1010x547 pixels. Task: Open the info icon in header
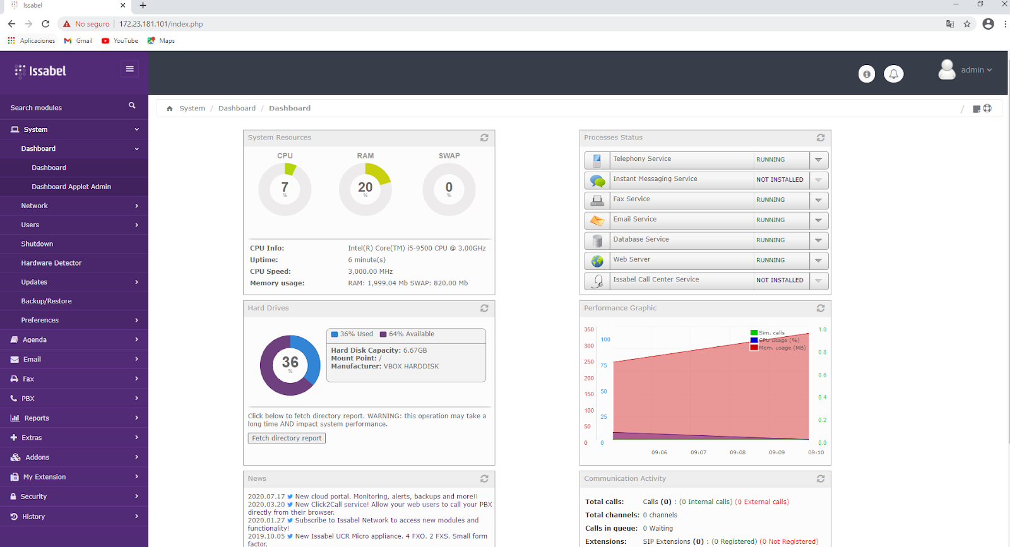867,74
